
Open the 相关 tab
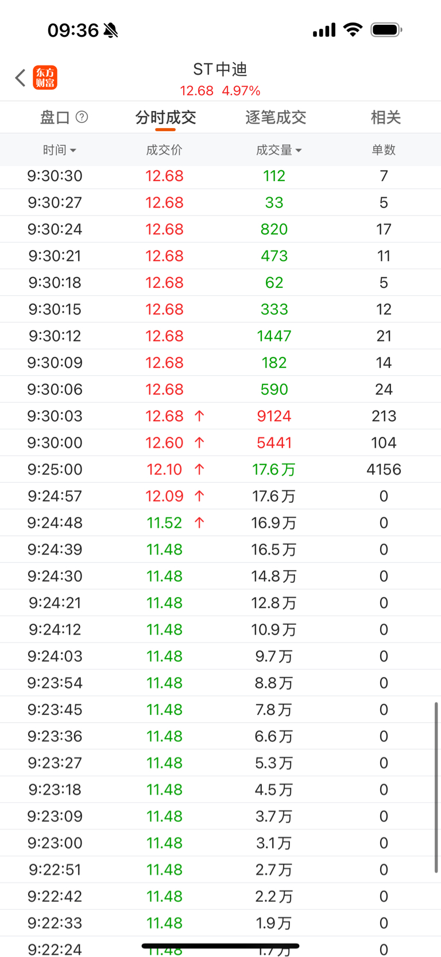pos(385,118)
